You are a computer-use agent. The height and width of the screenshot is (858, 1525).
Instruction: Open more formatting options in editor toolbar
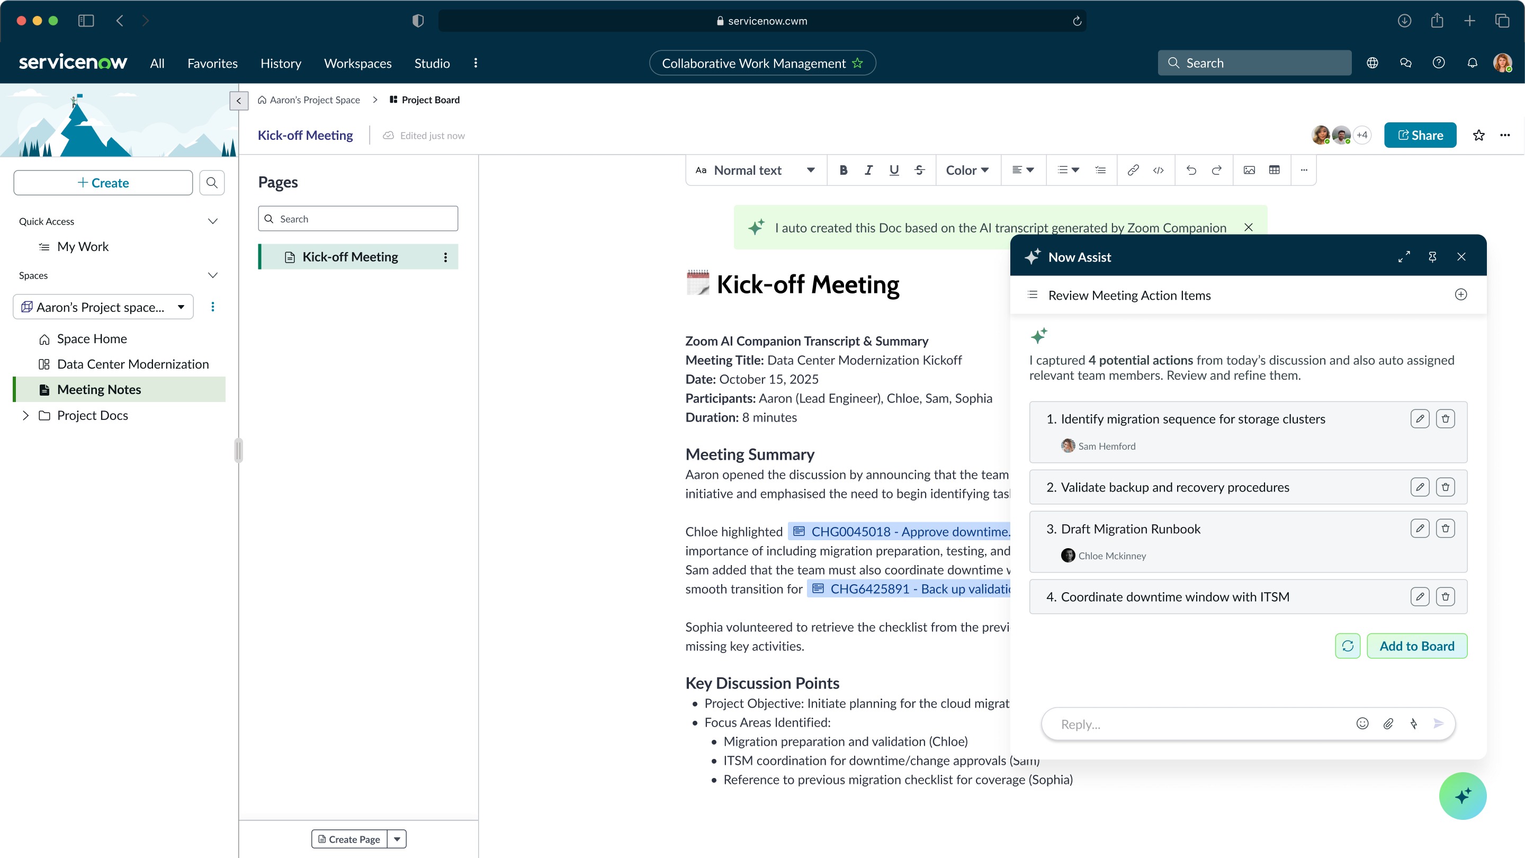coord(1304,171)
